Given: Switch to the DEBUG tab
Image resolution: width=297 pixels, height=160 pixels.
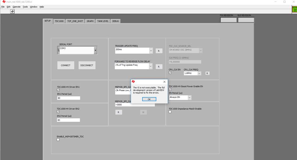Looking at the screenshot, I should coord(115,21).
